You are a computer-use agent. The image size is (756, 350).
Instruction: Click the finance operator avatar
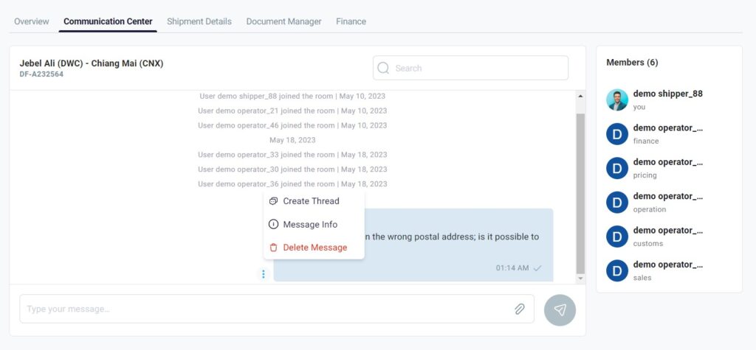click(617, 134)
